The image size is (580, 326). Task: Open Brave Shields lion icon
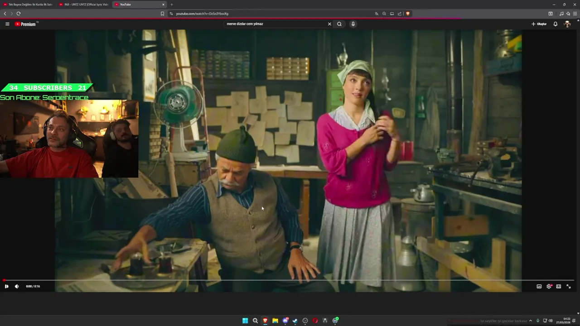tap(407, 14)
